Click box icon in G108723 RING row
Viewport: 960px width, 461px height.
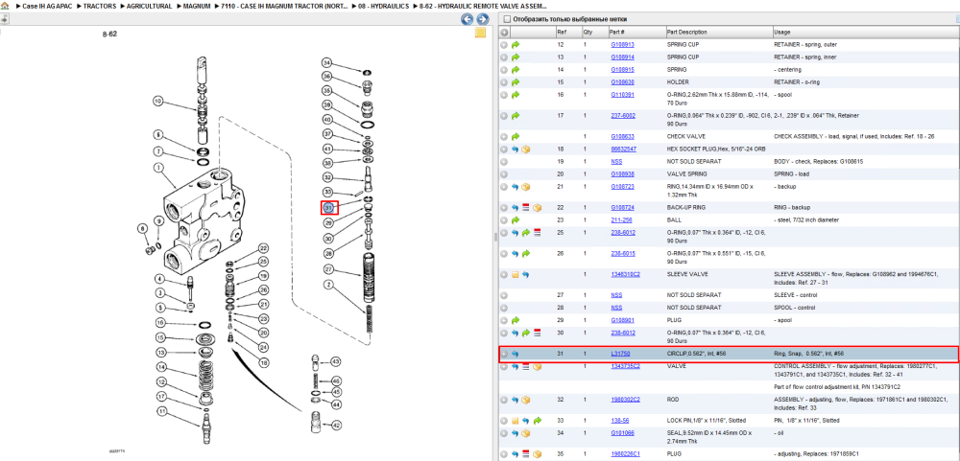click(x=526, y=187)
